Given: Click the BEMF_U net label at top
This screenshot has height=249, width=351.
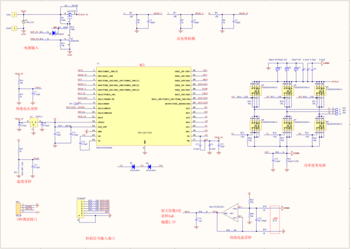Looking at the screenshot, I should [x=158, y=13].
